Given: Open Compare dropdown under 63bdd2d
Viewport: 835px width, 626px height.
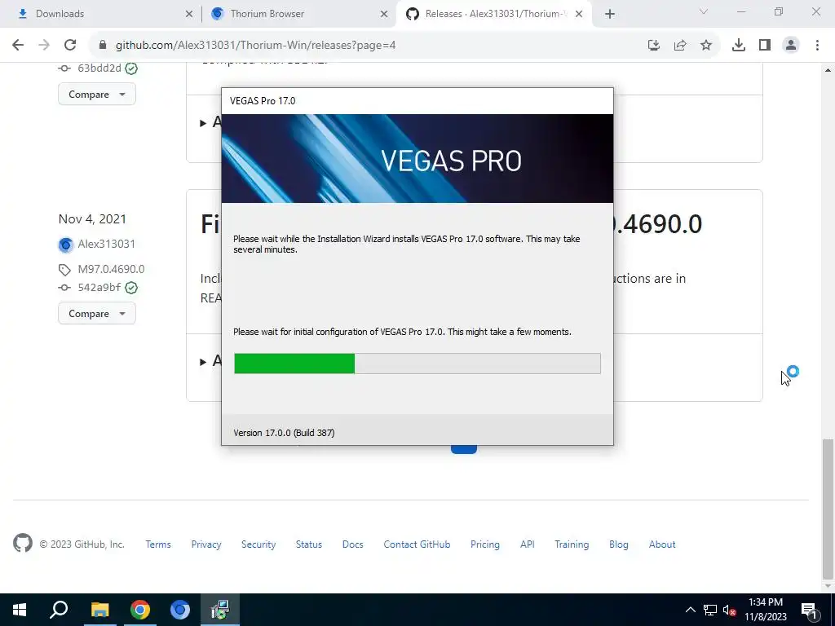Looking at the screenshot, I should (97, 95).
